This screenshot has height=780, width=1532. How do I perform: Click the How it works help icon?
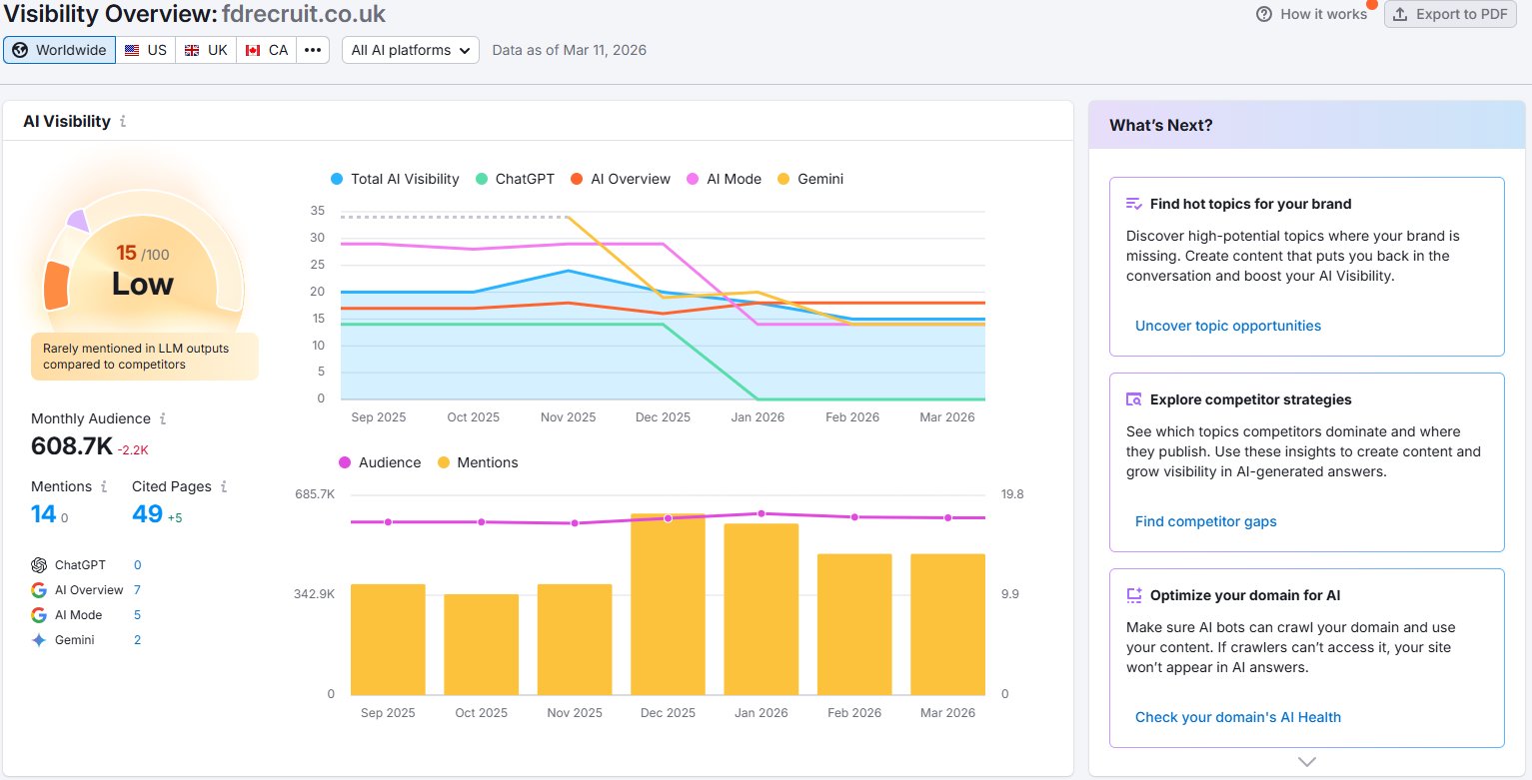[x=1264, y=14]
